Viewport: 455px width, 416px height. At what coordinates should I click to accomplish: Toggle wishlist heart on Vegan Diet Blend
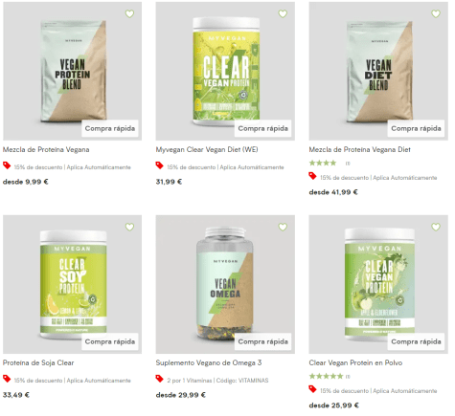(x=436, y=13)
